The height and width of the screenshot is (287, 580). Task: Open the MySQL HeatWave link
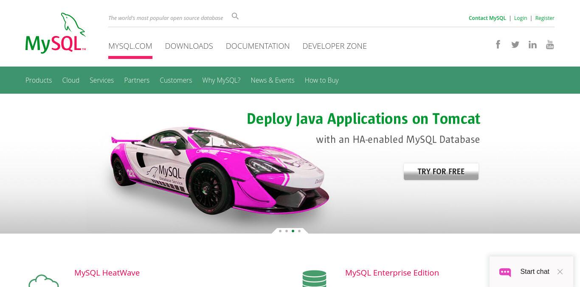click(107, 273)
